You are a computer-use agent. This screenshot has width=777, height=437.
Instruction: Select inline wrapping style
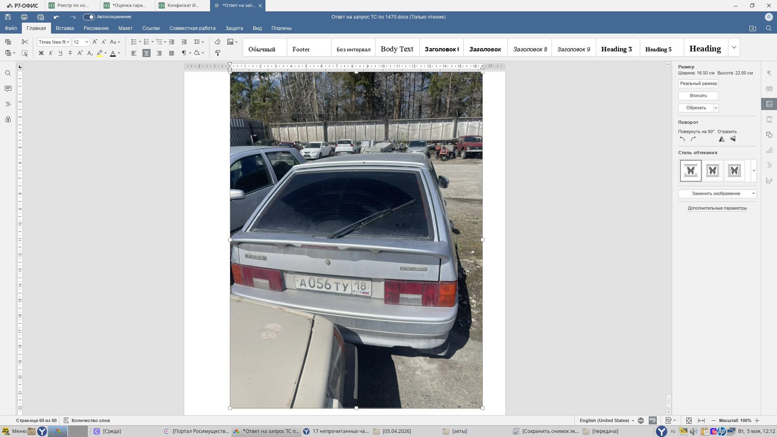(691, 171)
